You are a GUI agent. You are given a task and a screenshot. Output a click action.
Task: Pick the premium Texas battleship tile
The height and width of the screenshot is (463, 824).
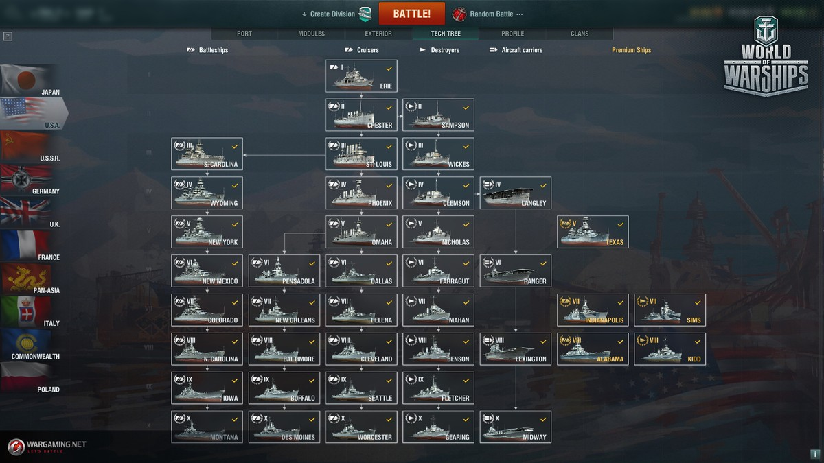(x=593, y=232)
